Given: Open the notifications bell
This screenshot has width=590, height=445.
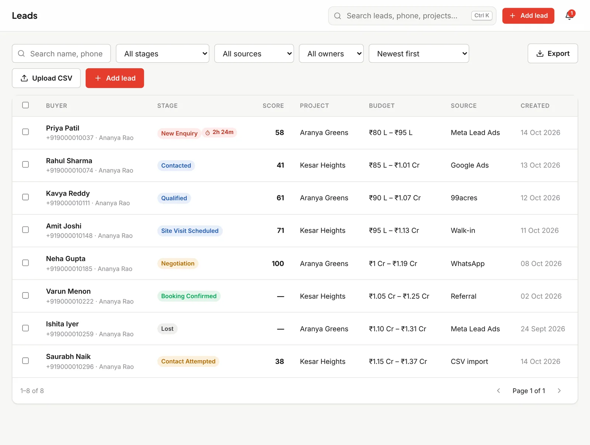Looking at the screenshot, I should pos(569,15).
